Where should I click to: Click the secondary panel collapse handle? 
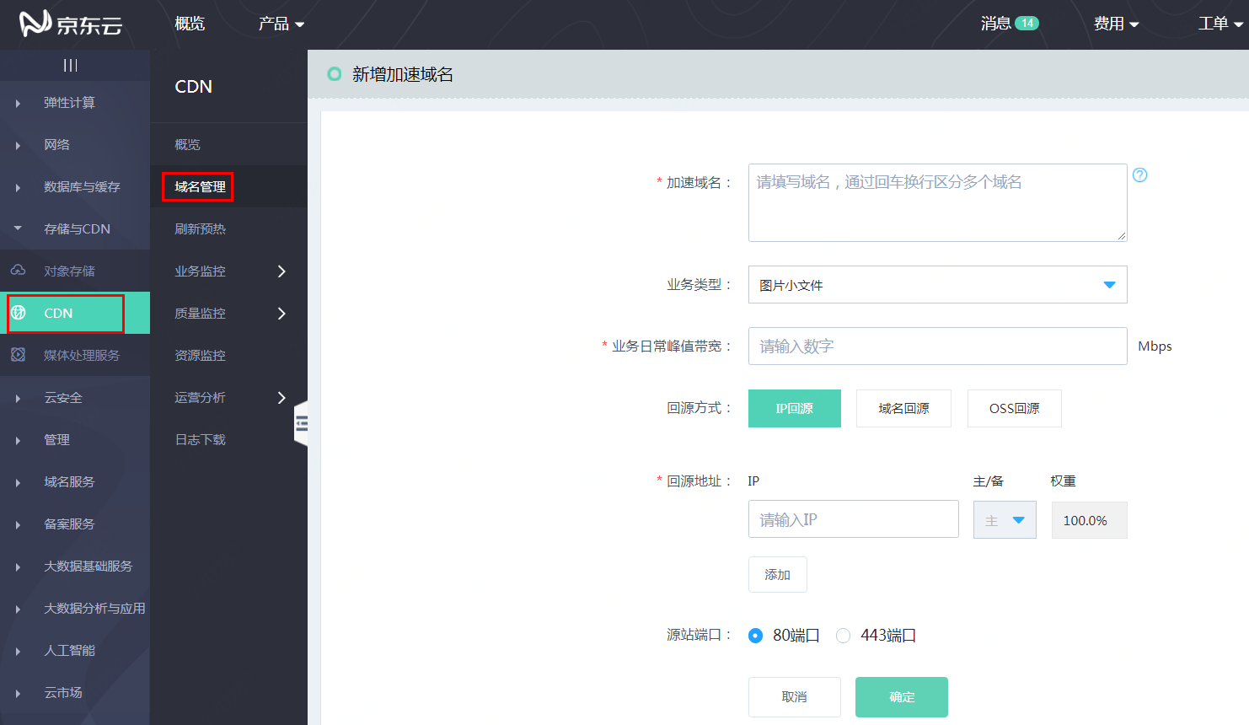tap(301, 423)
